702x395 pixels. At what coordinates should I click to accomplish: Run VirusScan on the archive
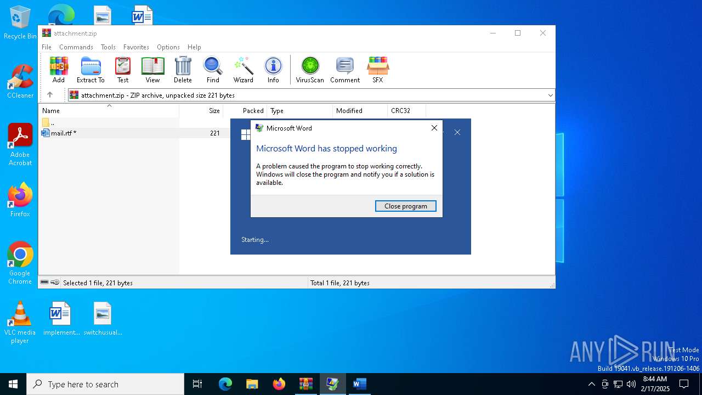(310, 70)
